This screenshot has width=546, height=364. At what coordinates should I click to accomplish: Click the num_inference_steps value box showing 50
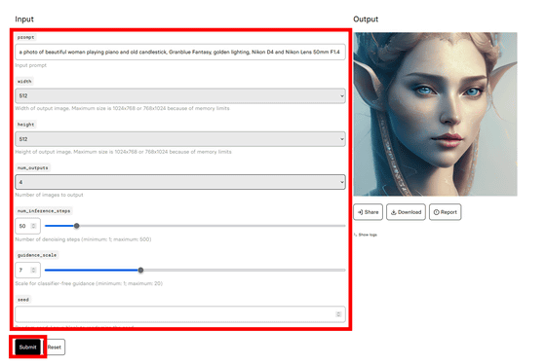point(27,226)
